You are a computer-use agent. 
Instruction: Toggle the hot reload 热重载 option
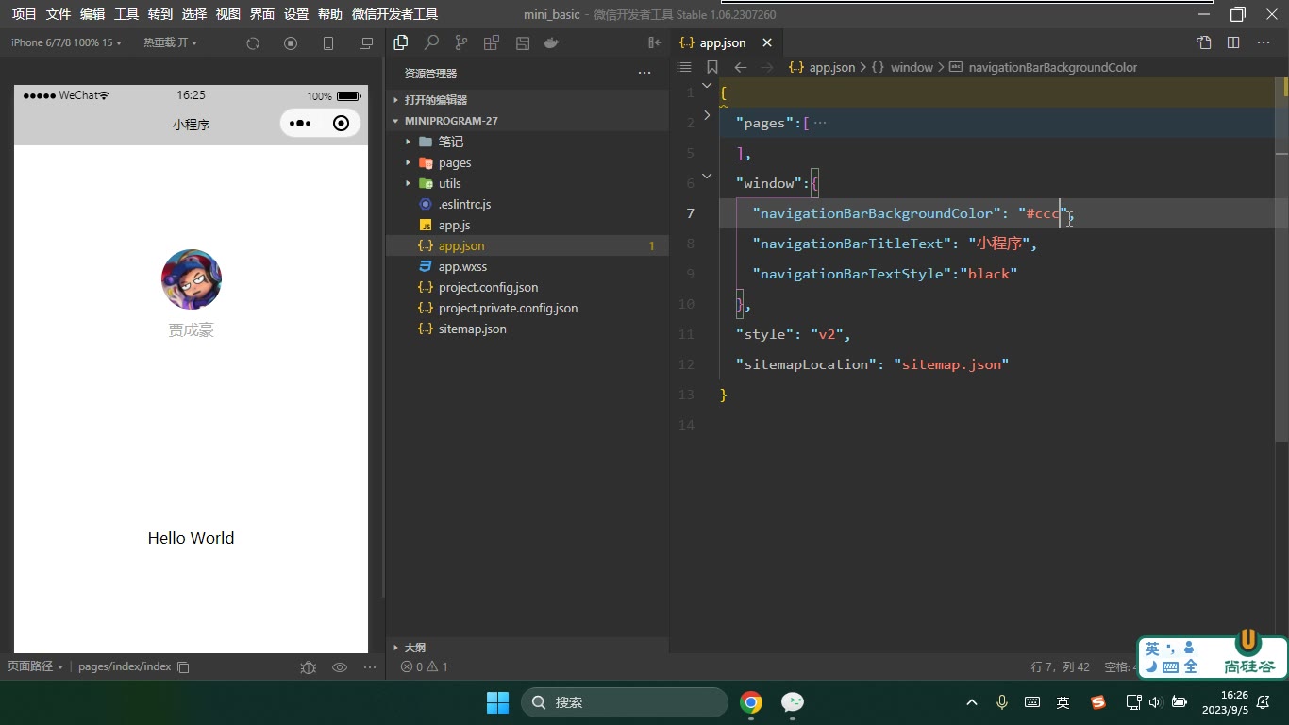click(170, 43)
